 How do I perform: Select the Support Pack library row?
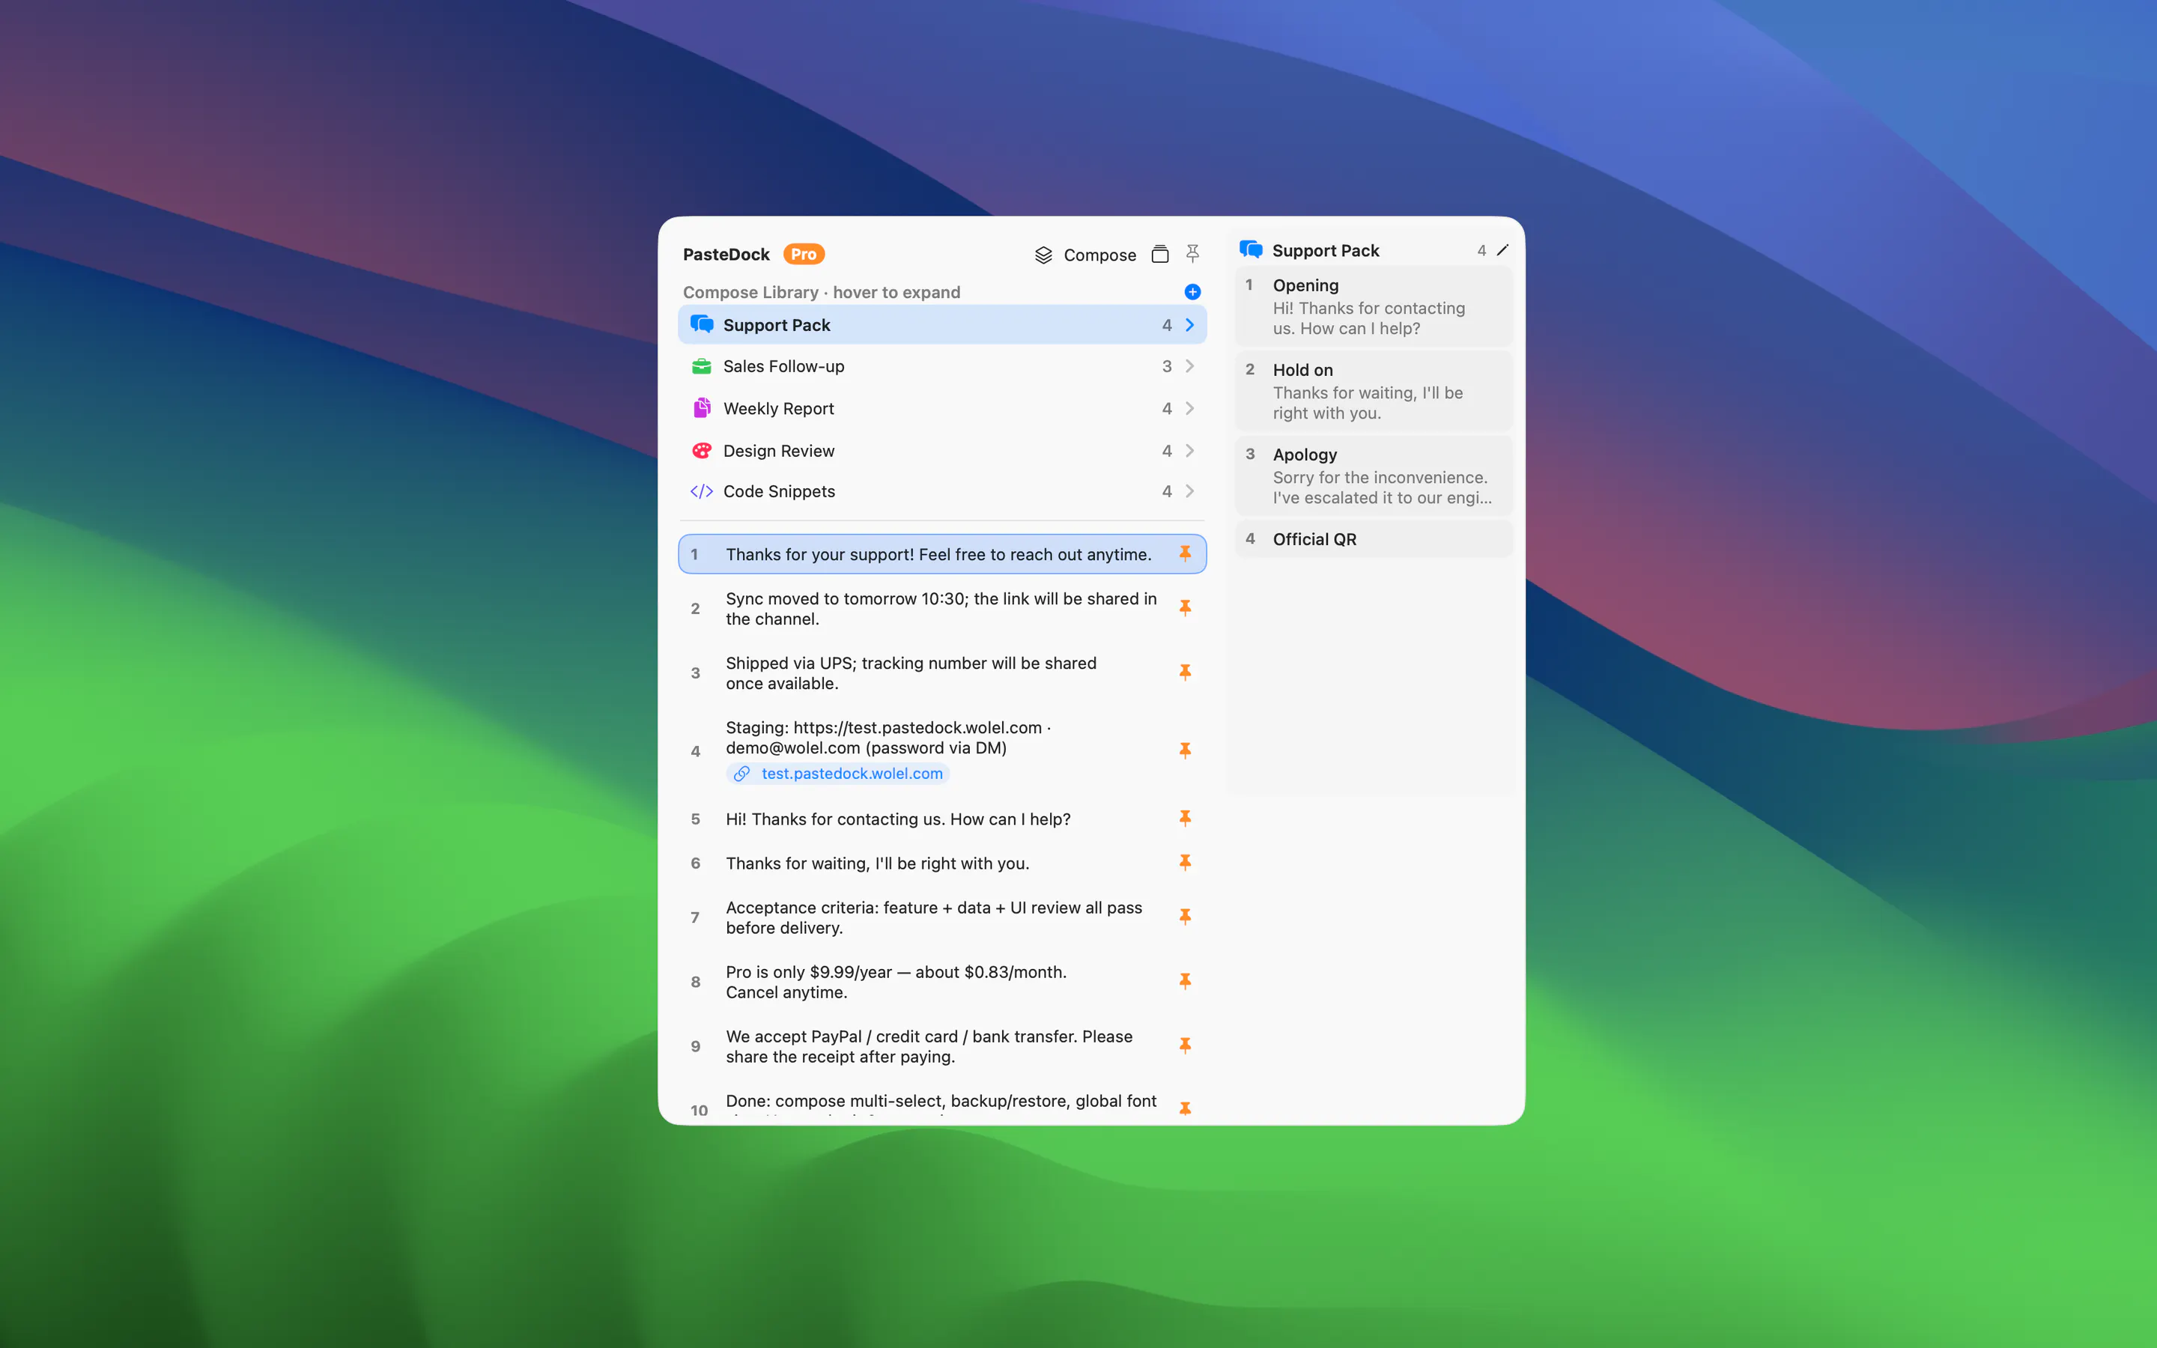click(x=942, y=324)
